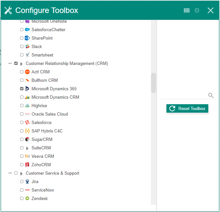Click the Salesforce connector icon

tap(27, 122)
